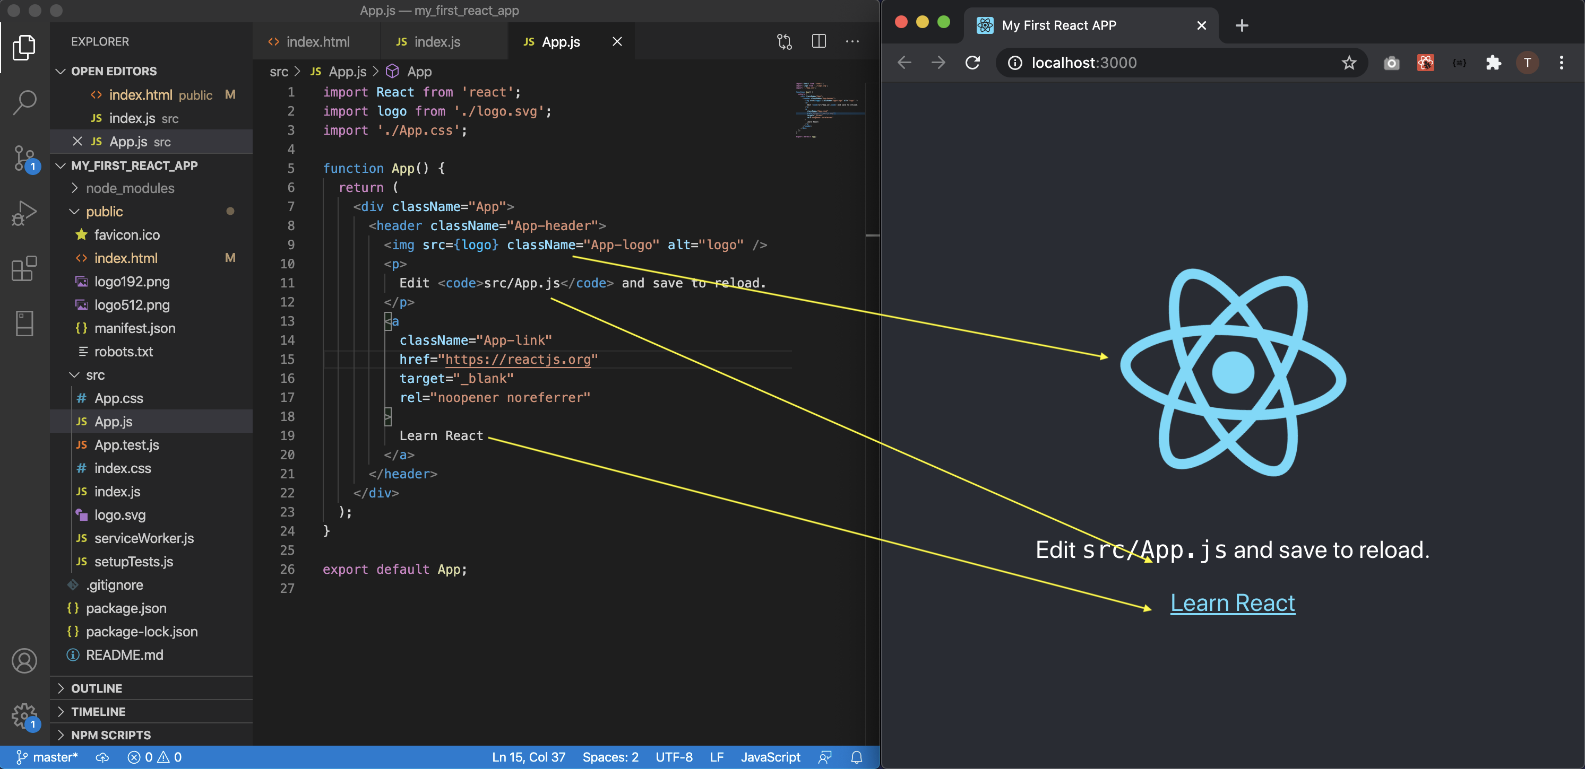Change language mode from JavaScript
Image resolution: width=1585 pixels, height=769 pixels.
(x=770, y=757)
